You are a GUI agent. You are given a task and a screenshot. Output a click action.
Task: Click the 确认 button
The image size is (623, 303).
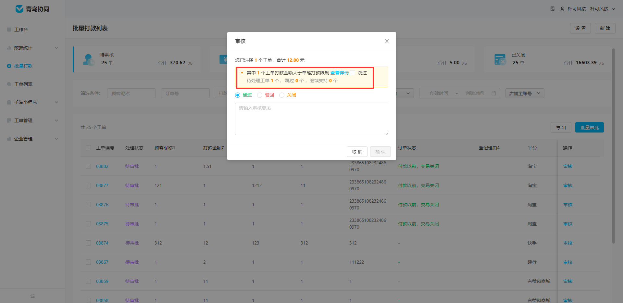coord(380,152)
